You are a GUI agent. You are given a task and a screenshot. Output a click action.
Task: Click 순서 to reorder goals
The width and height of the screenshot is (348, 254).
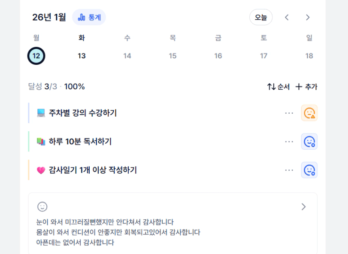278,87
